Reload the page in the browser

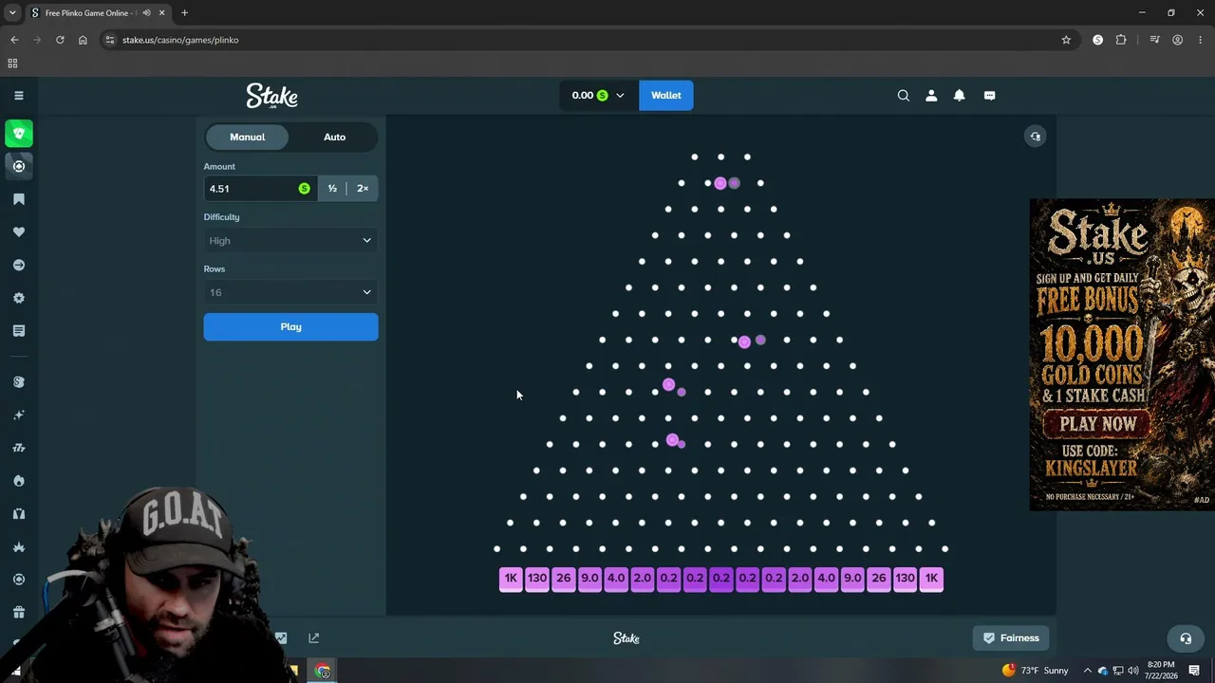60,40
